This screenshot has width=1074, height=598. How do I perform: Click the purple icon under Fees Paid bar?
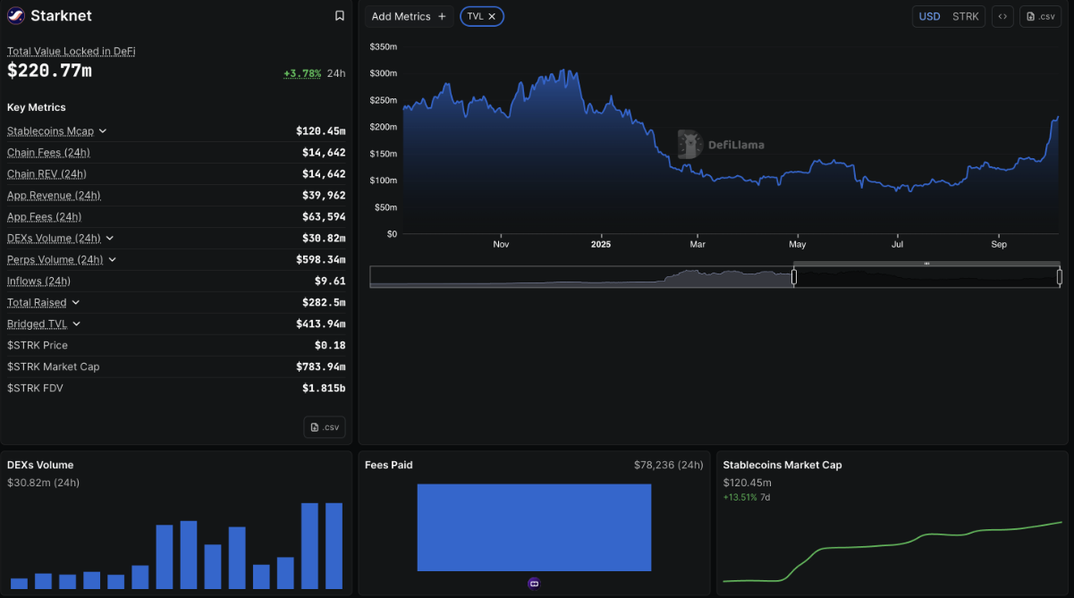click(534, 583)
